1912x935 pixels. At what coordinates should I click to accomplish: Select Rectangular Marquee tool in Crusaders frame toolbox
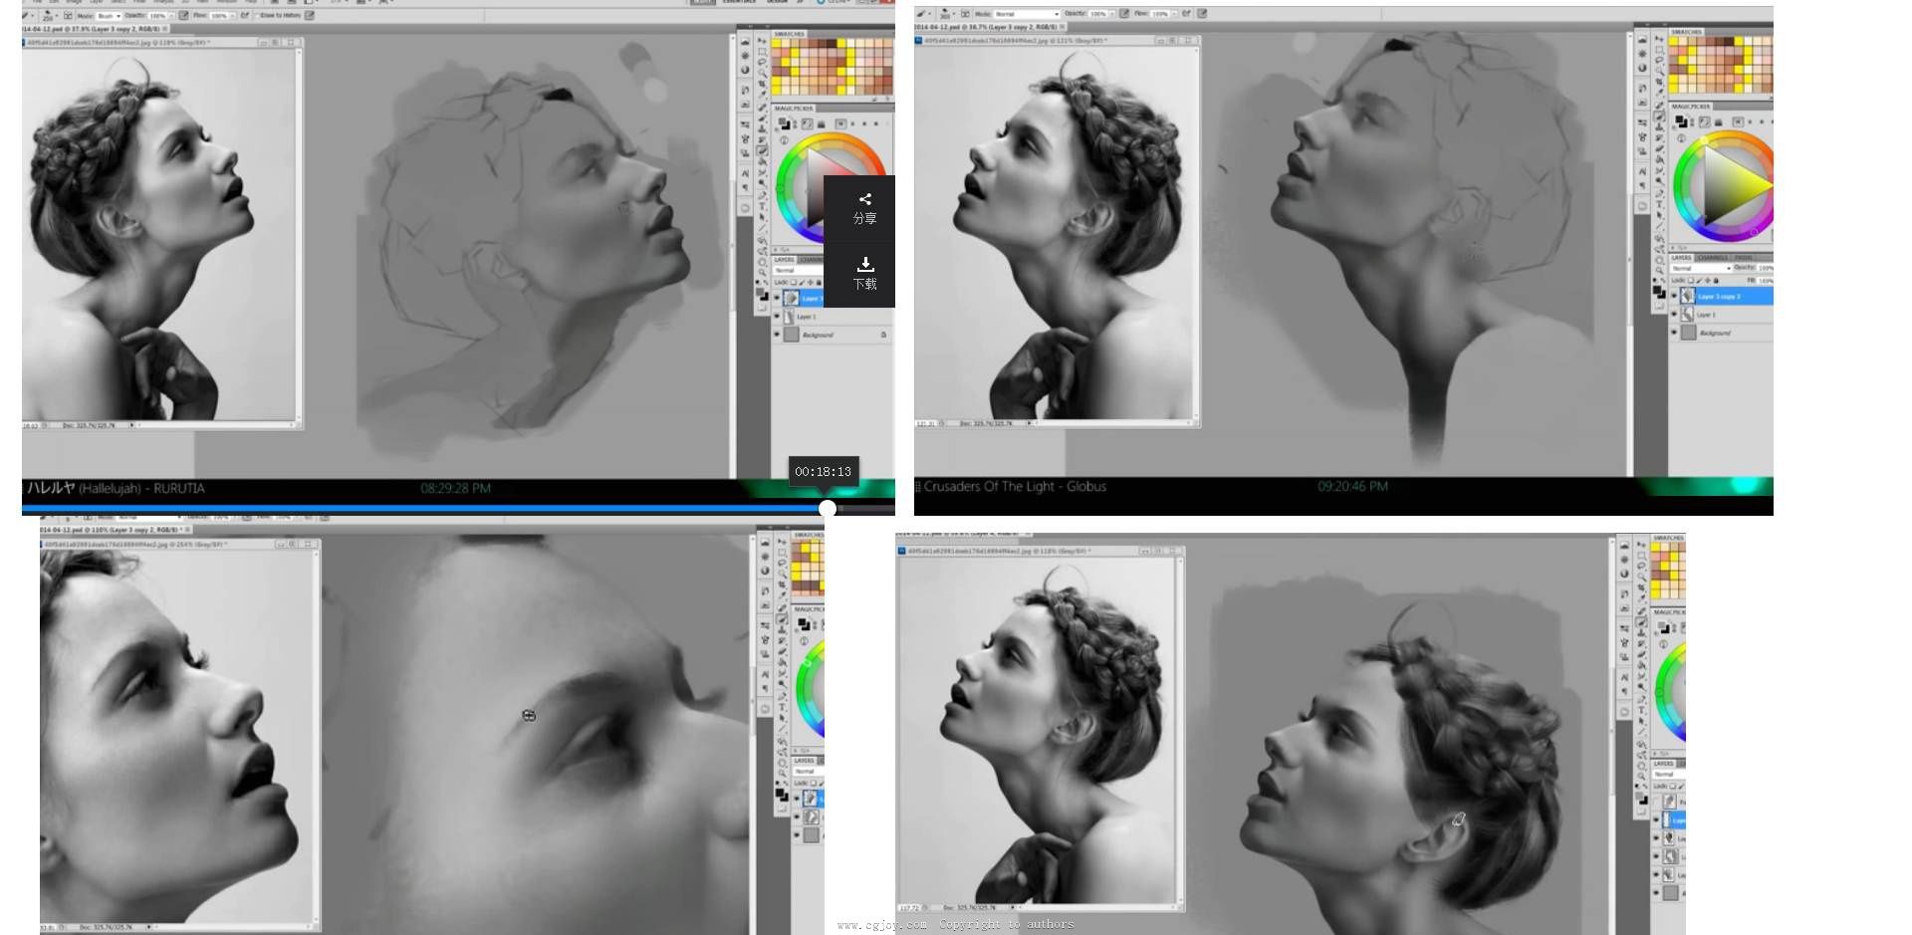pyautogui.click(x=1659, y=50)
